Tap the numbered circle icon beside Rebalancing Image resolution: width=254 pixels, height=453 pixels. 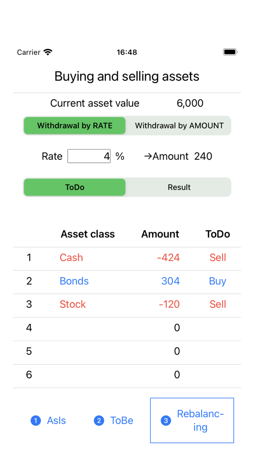[165, 421]
